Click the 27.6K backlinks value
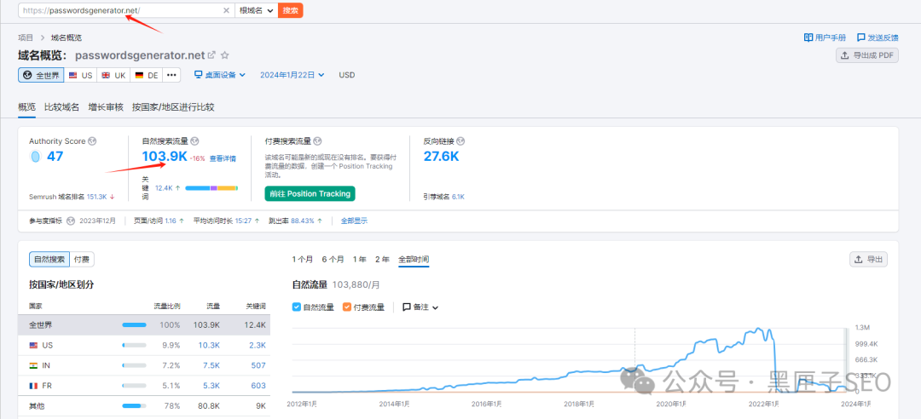 click(441, 157)
